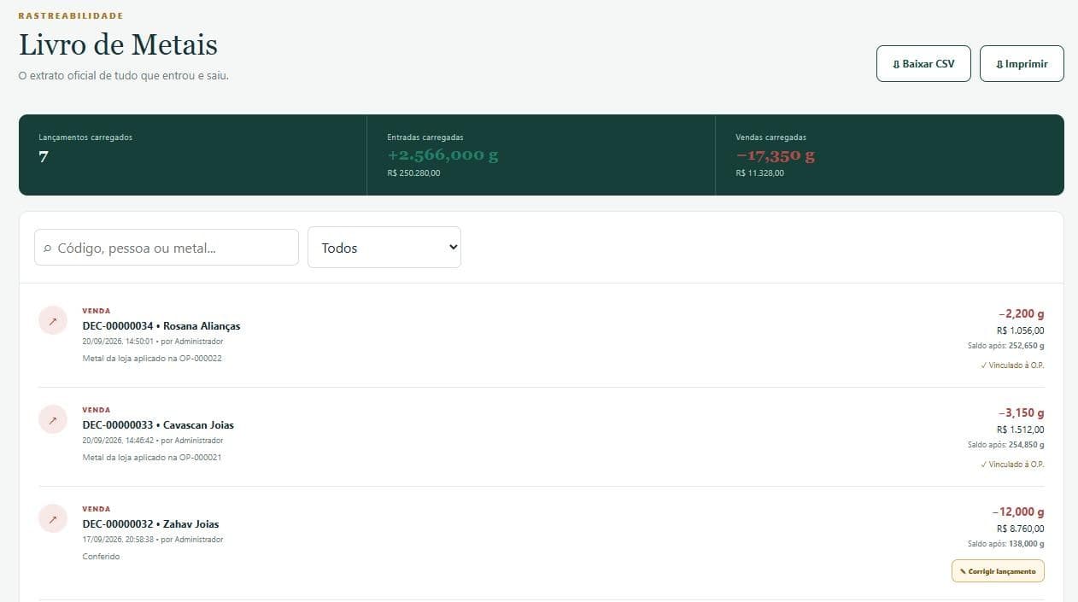The height and width of the screenshot is (602, 1078).
Task: Click the sale arrow icon for DEC-00000033
Action: tap(53, 420)
